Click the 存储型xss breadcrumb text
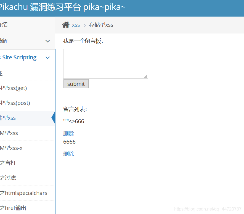The width and height of the screenshot is (244, 214). click(x=101, y=25)
